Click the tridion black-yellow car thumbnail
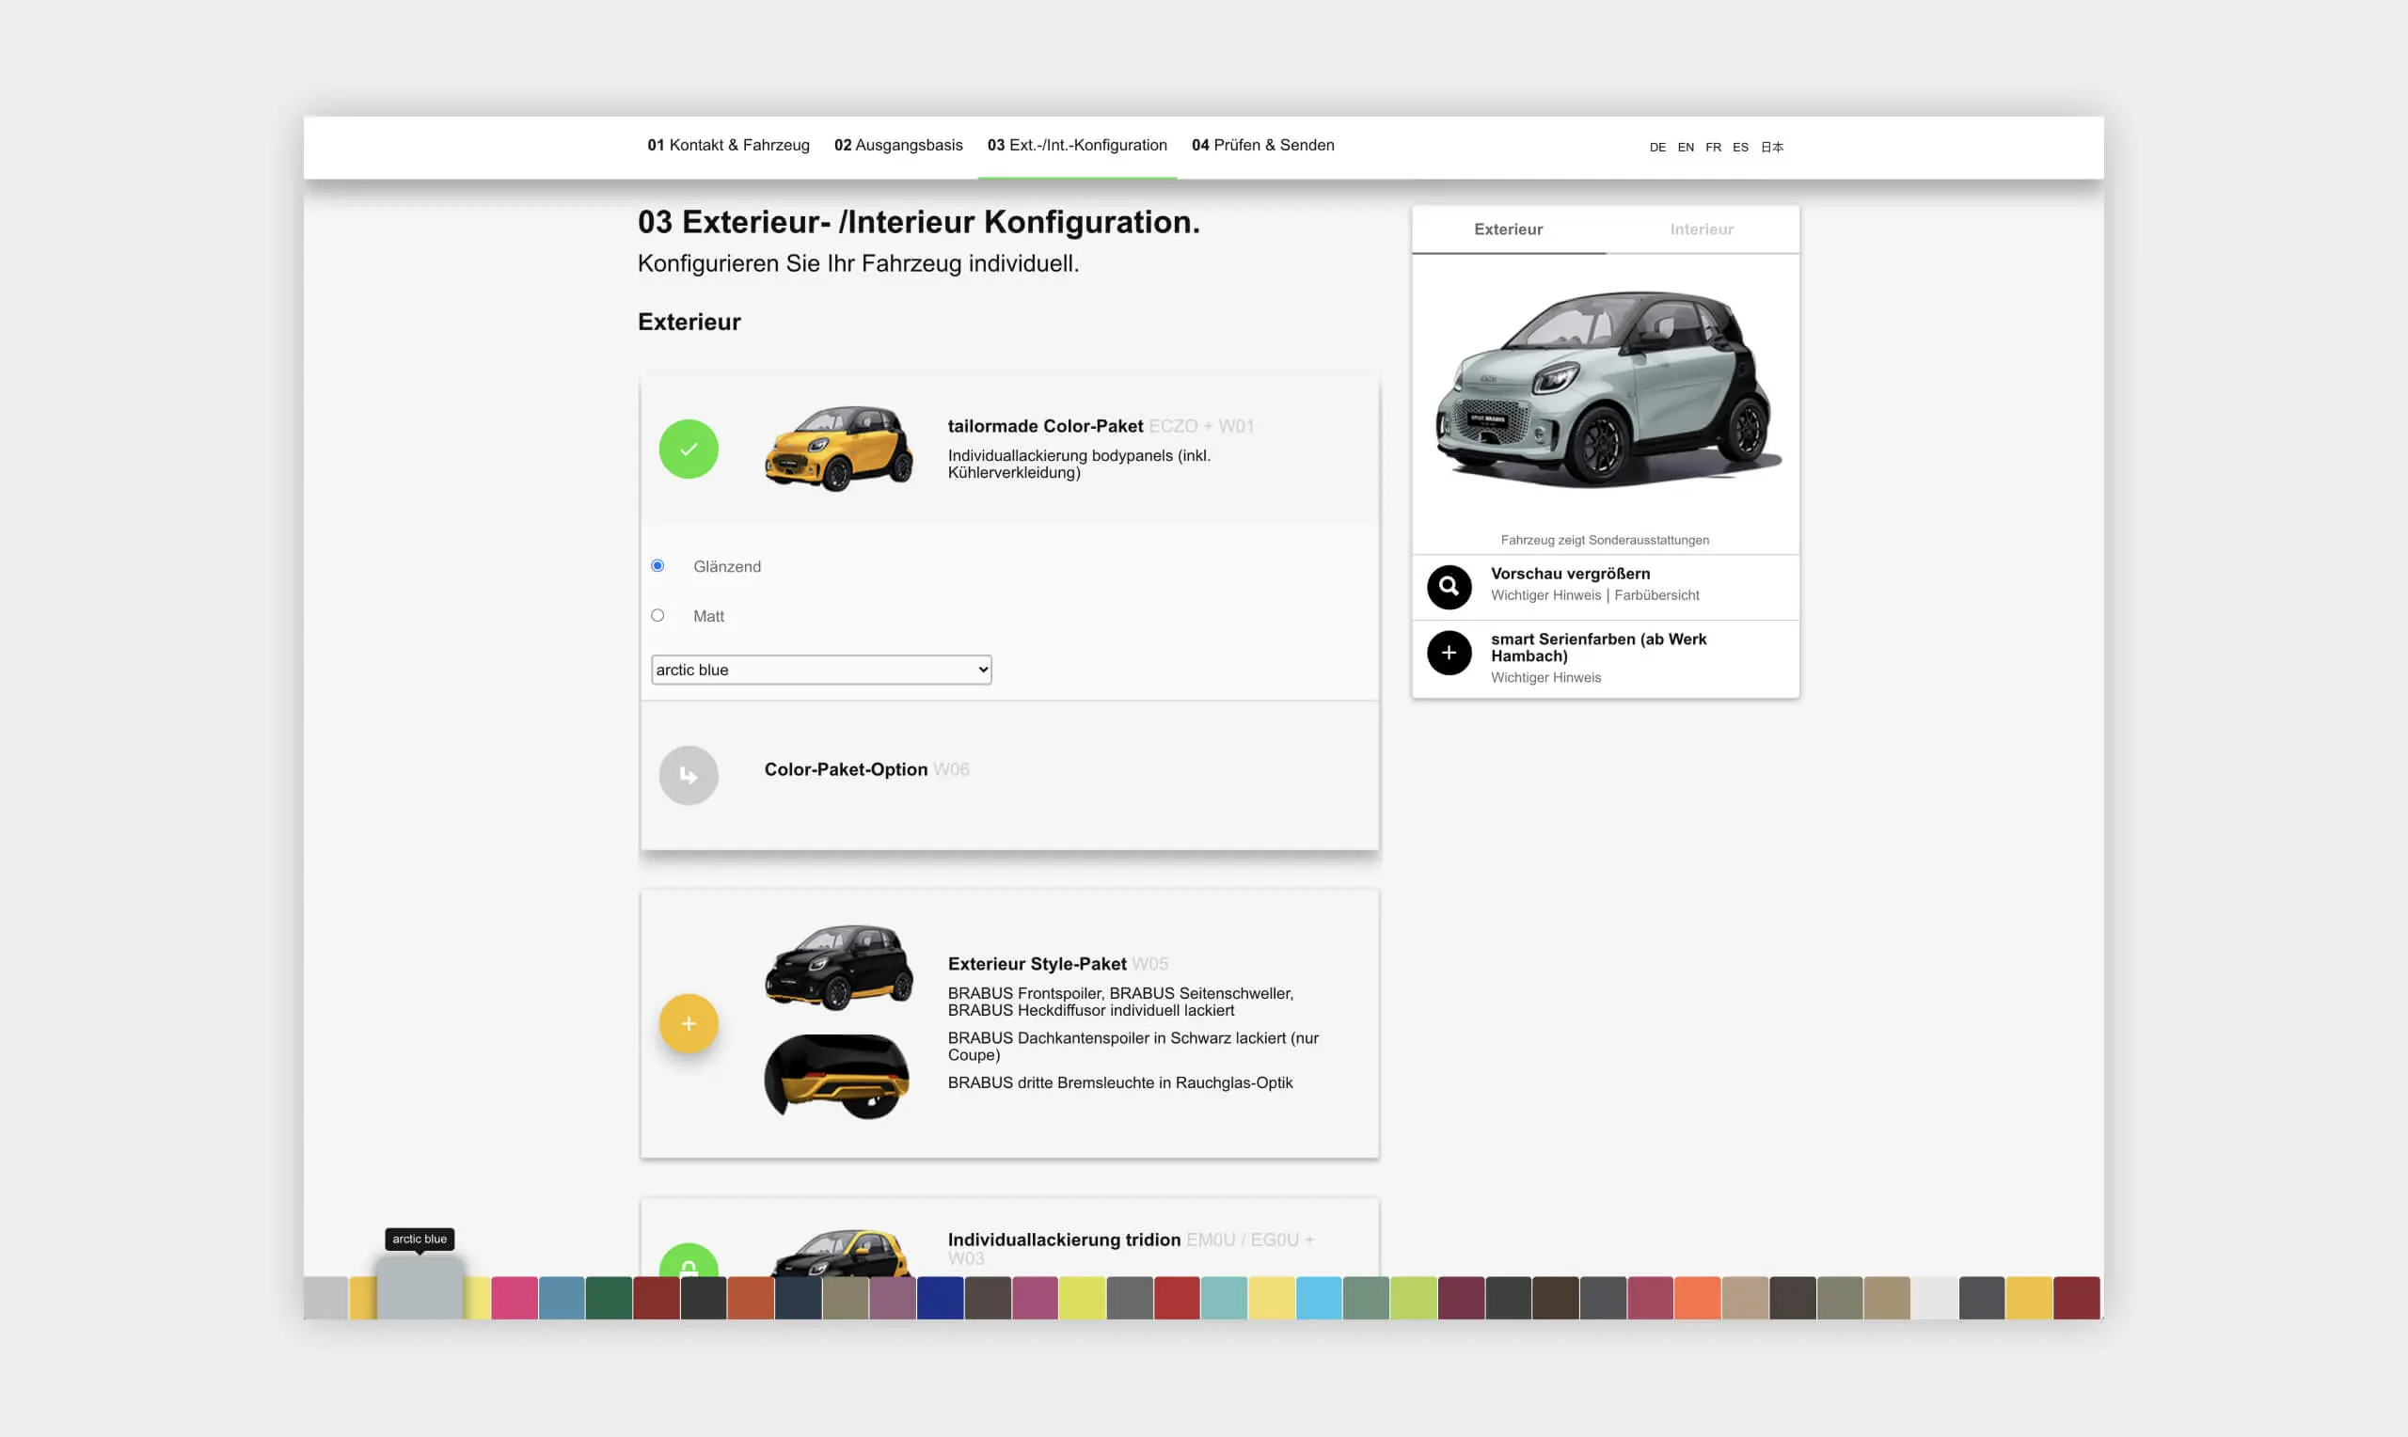2408x1437 pixels. (840, 1253)
